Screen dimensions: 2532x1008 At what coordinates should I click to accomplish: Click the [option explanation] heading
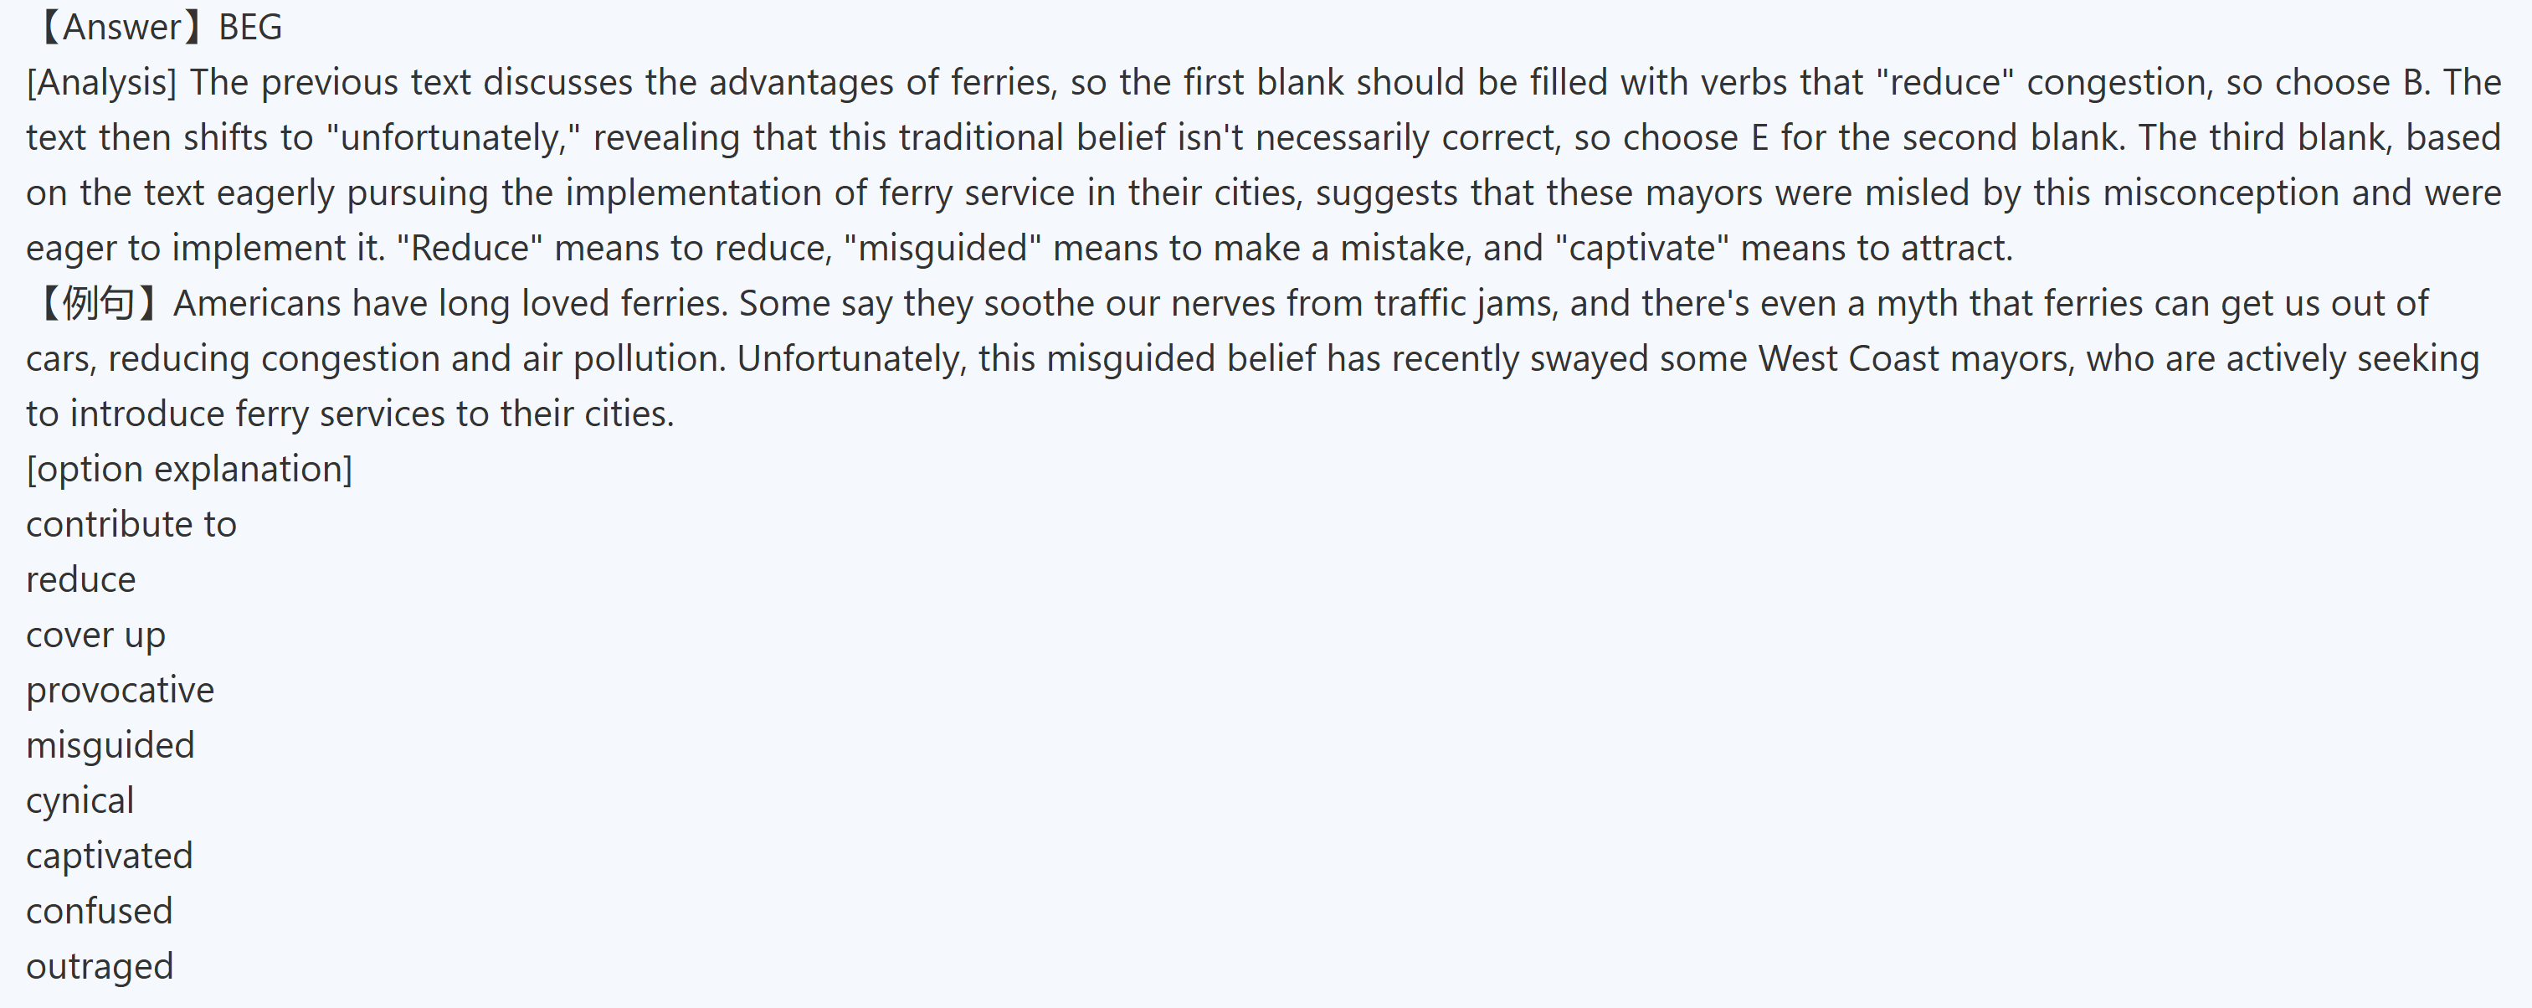188,469
